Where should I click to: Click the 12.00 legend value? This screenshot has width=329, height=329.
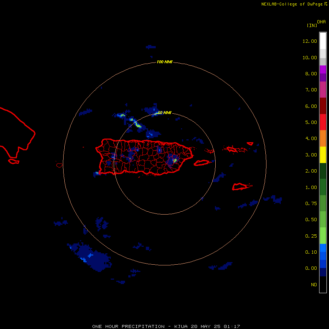310,41
